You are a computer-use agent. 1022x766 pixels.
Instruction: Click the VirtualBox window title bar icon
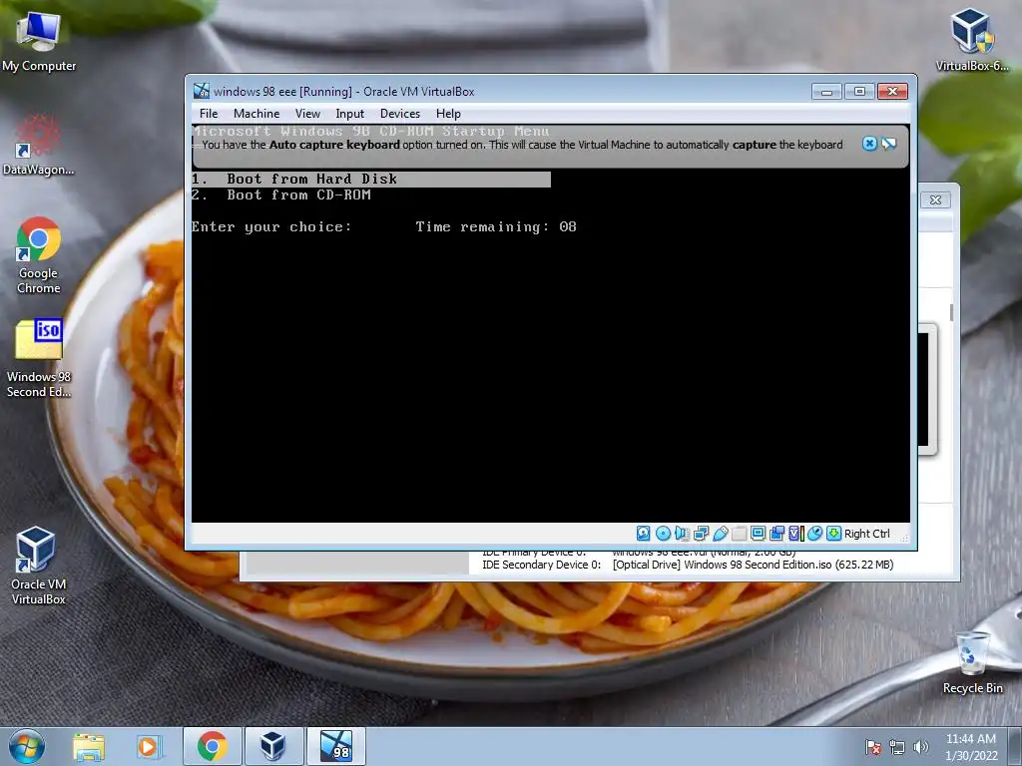click(202, 91)
